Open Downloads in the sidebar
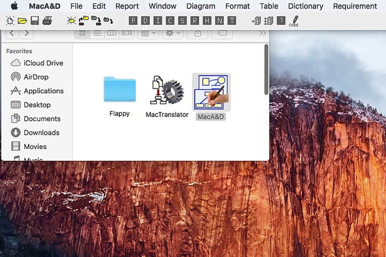Screen dimensions: 386x257 [x=35, y=133]
